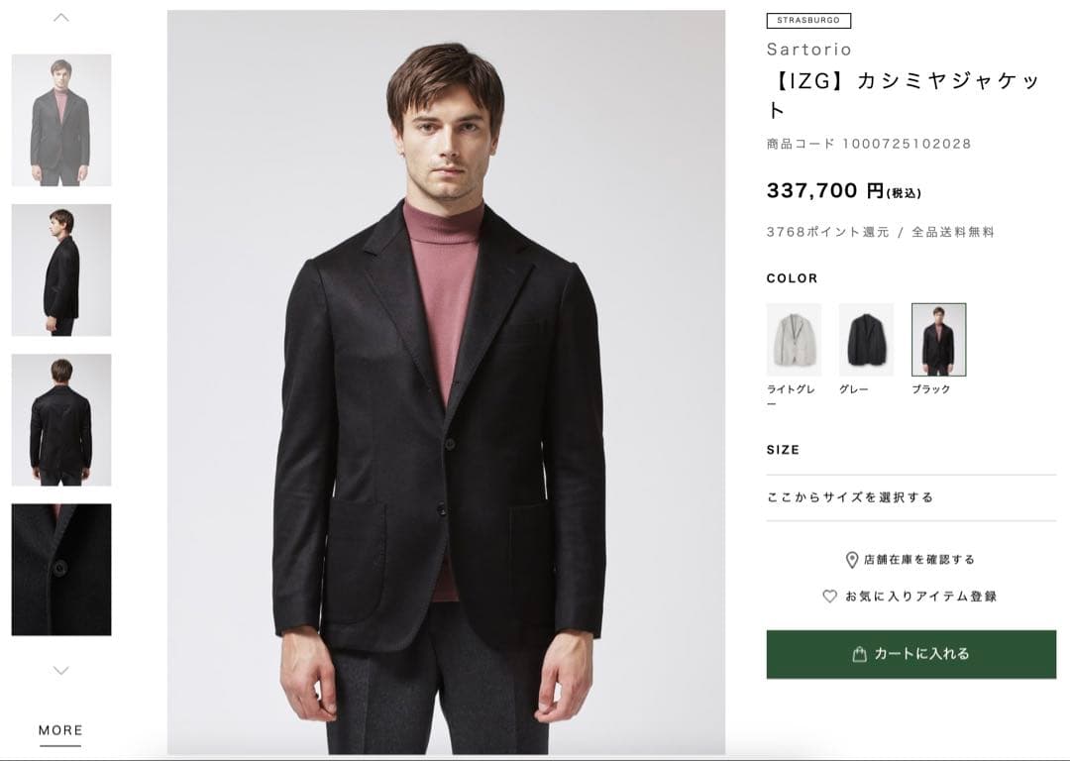Image resolution: width=1070 pixels, height=761 pixels.
Task: Click the main product photo
Action: coord(446,382)
